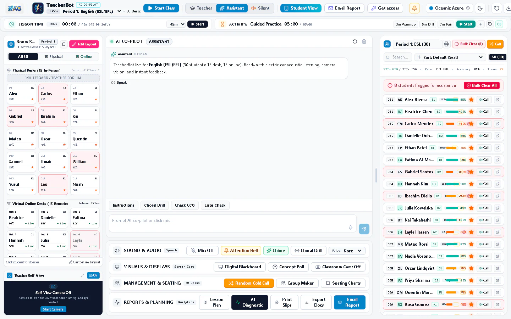Click the reset icon in the top bar

[497, 8]
